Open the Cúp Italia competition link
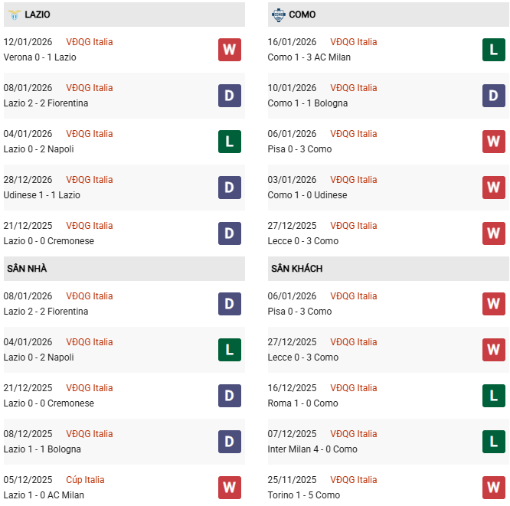 (85, 480)
